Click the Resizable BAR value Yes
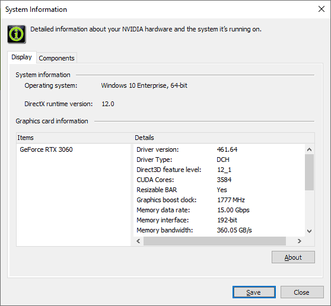Viewport: 331px width, 306px height. point(222,190)
